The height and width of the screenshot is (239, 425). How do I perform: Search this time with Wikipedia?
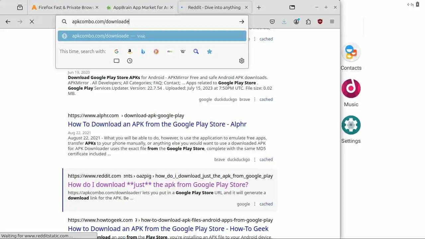click(183, 51)
